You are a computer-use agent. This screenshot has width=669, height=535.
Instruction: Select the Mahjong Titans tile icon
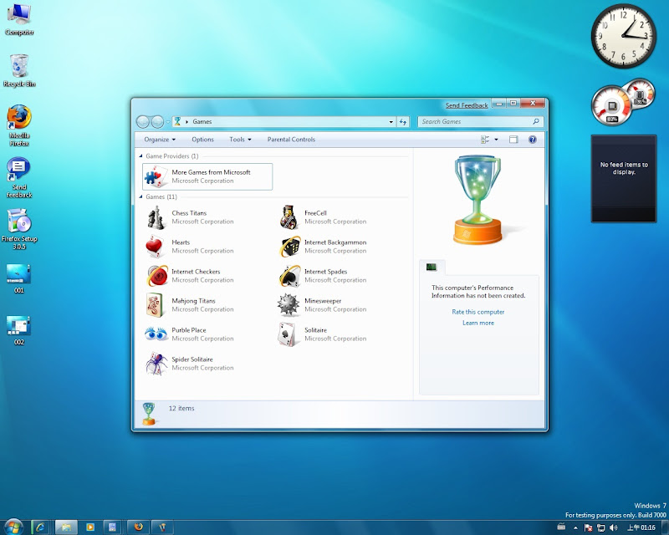tap(156, 305)
